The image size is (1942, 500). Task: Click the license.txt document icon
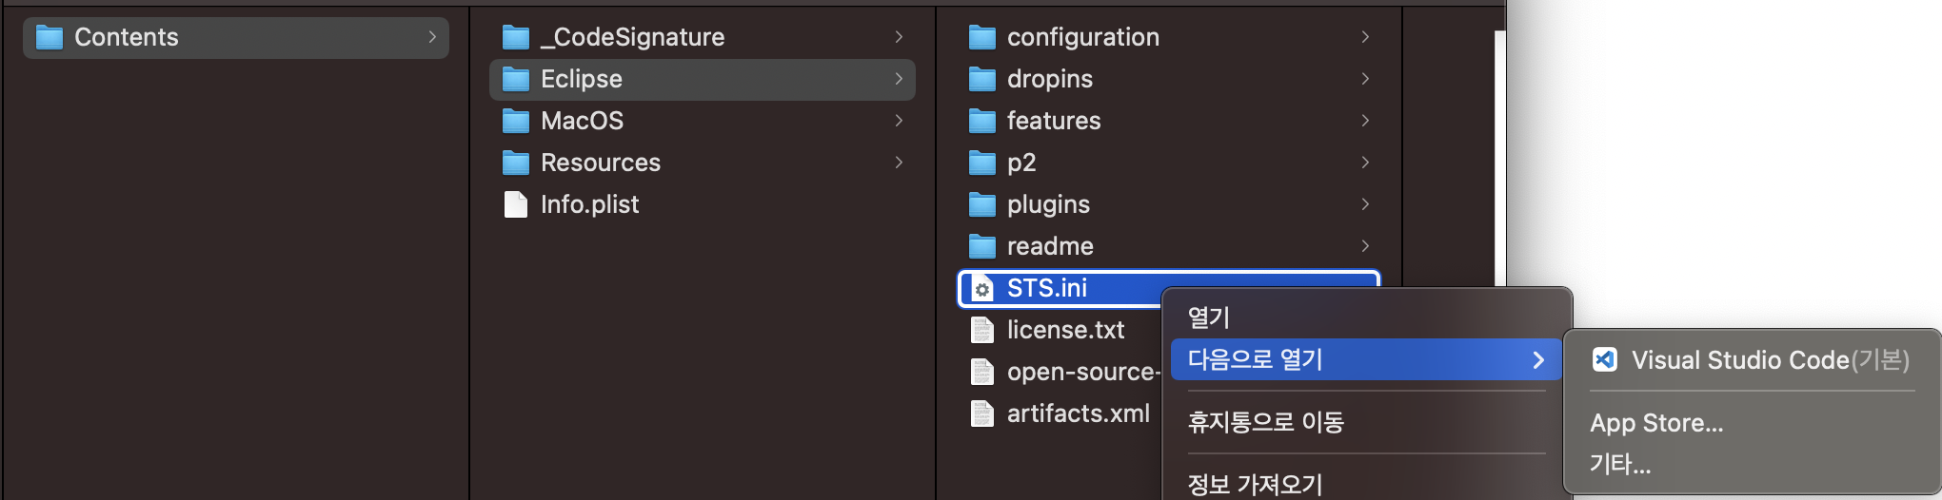point(982,330)
